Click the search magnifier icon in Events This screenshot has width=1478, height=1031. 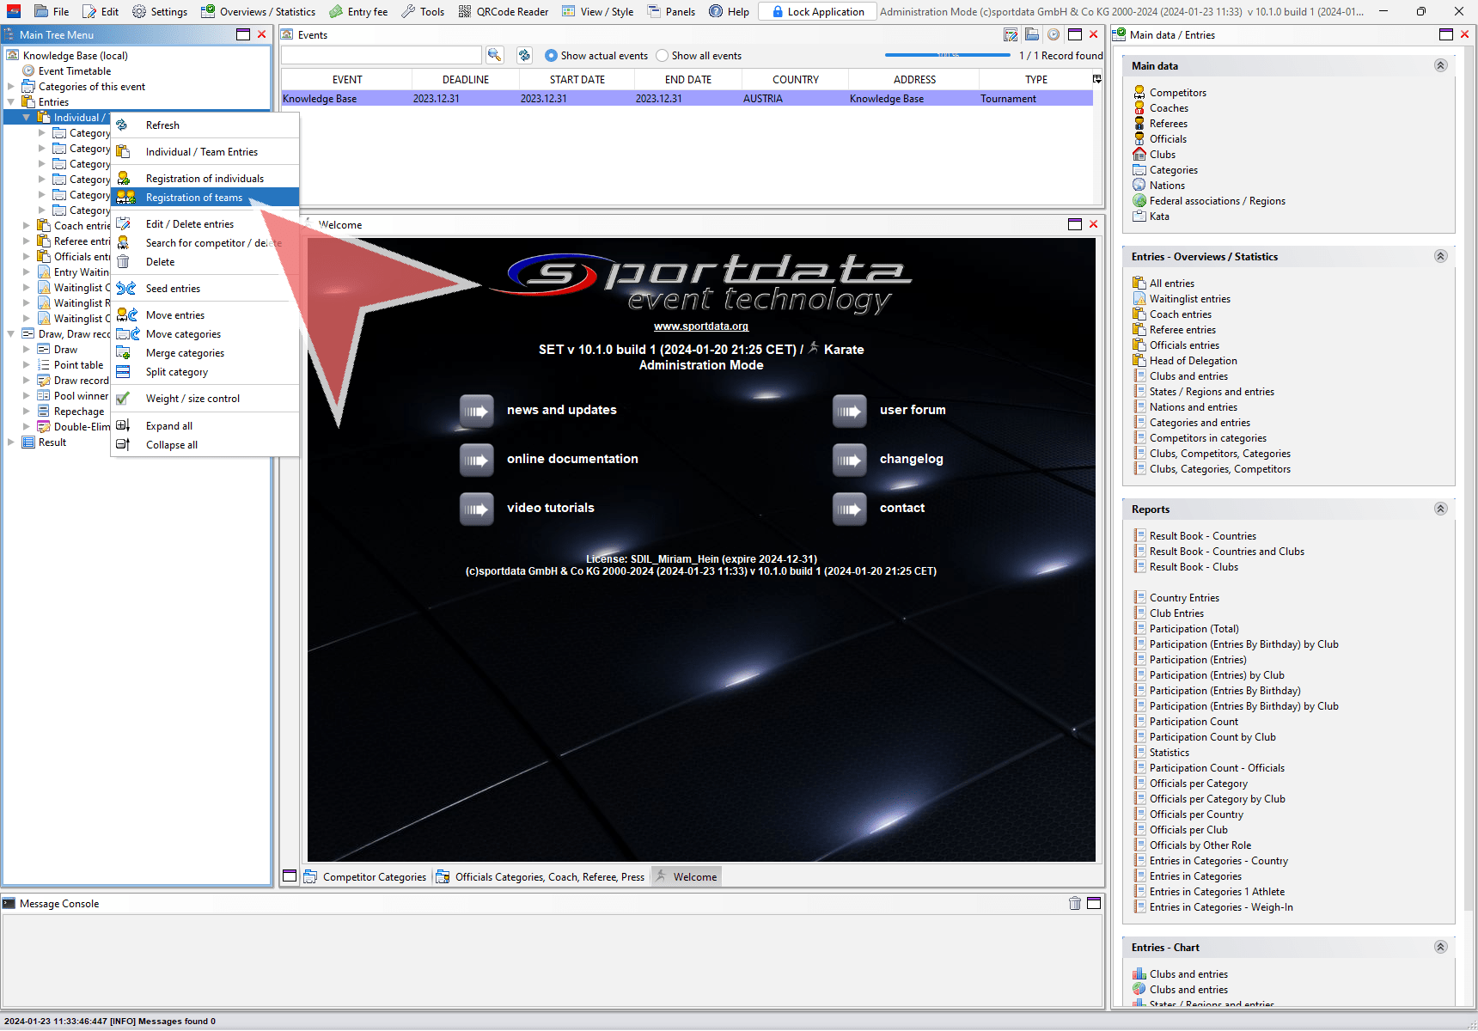[x=494, y=55]
